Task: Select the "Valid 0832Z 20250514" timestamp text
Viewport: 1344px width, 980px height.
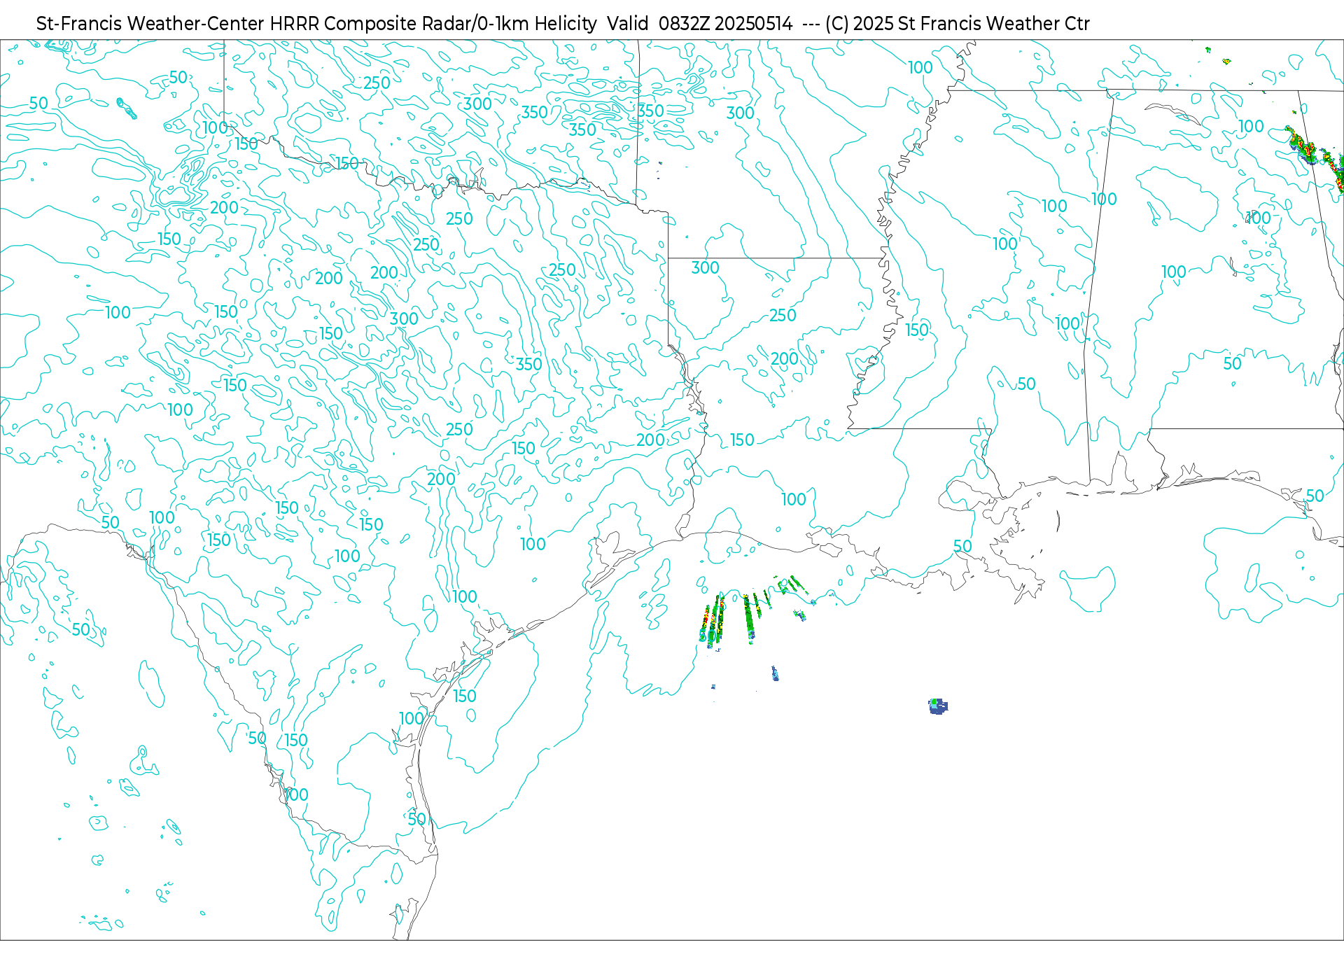Action: pyautogui.click(x=700, y=24)
